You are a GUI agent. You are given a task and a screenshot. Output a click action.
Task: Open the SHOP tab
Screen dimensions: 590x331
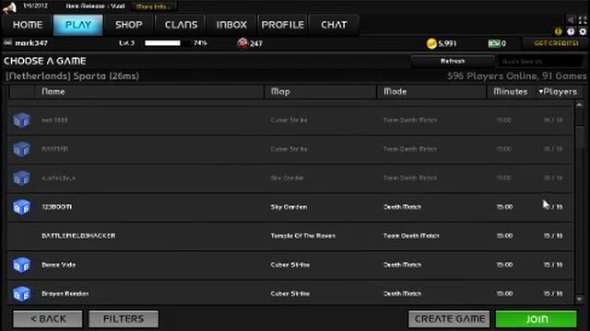[129, 25]
